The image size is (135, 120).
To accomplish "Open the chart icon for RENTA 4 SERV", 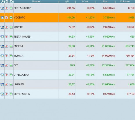I will click(x=2, y=8).
